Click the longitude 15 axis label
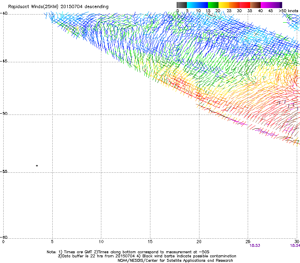Viewport: 300px width, 263px height. [150, 242]
